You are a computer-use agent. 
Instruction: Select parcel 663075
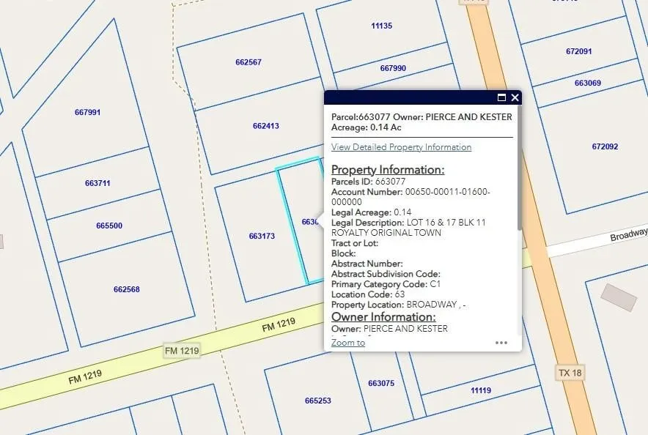(381, 383)
